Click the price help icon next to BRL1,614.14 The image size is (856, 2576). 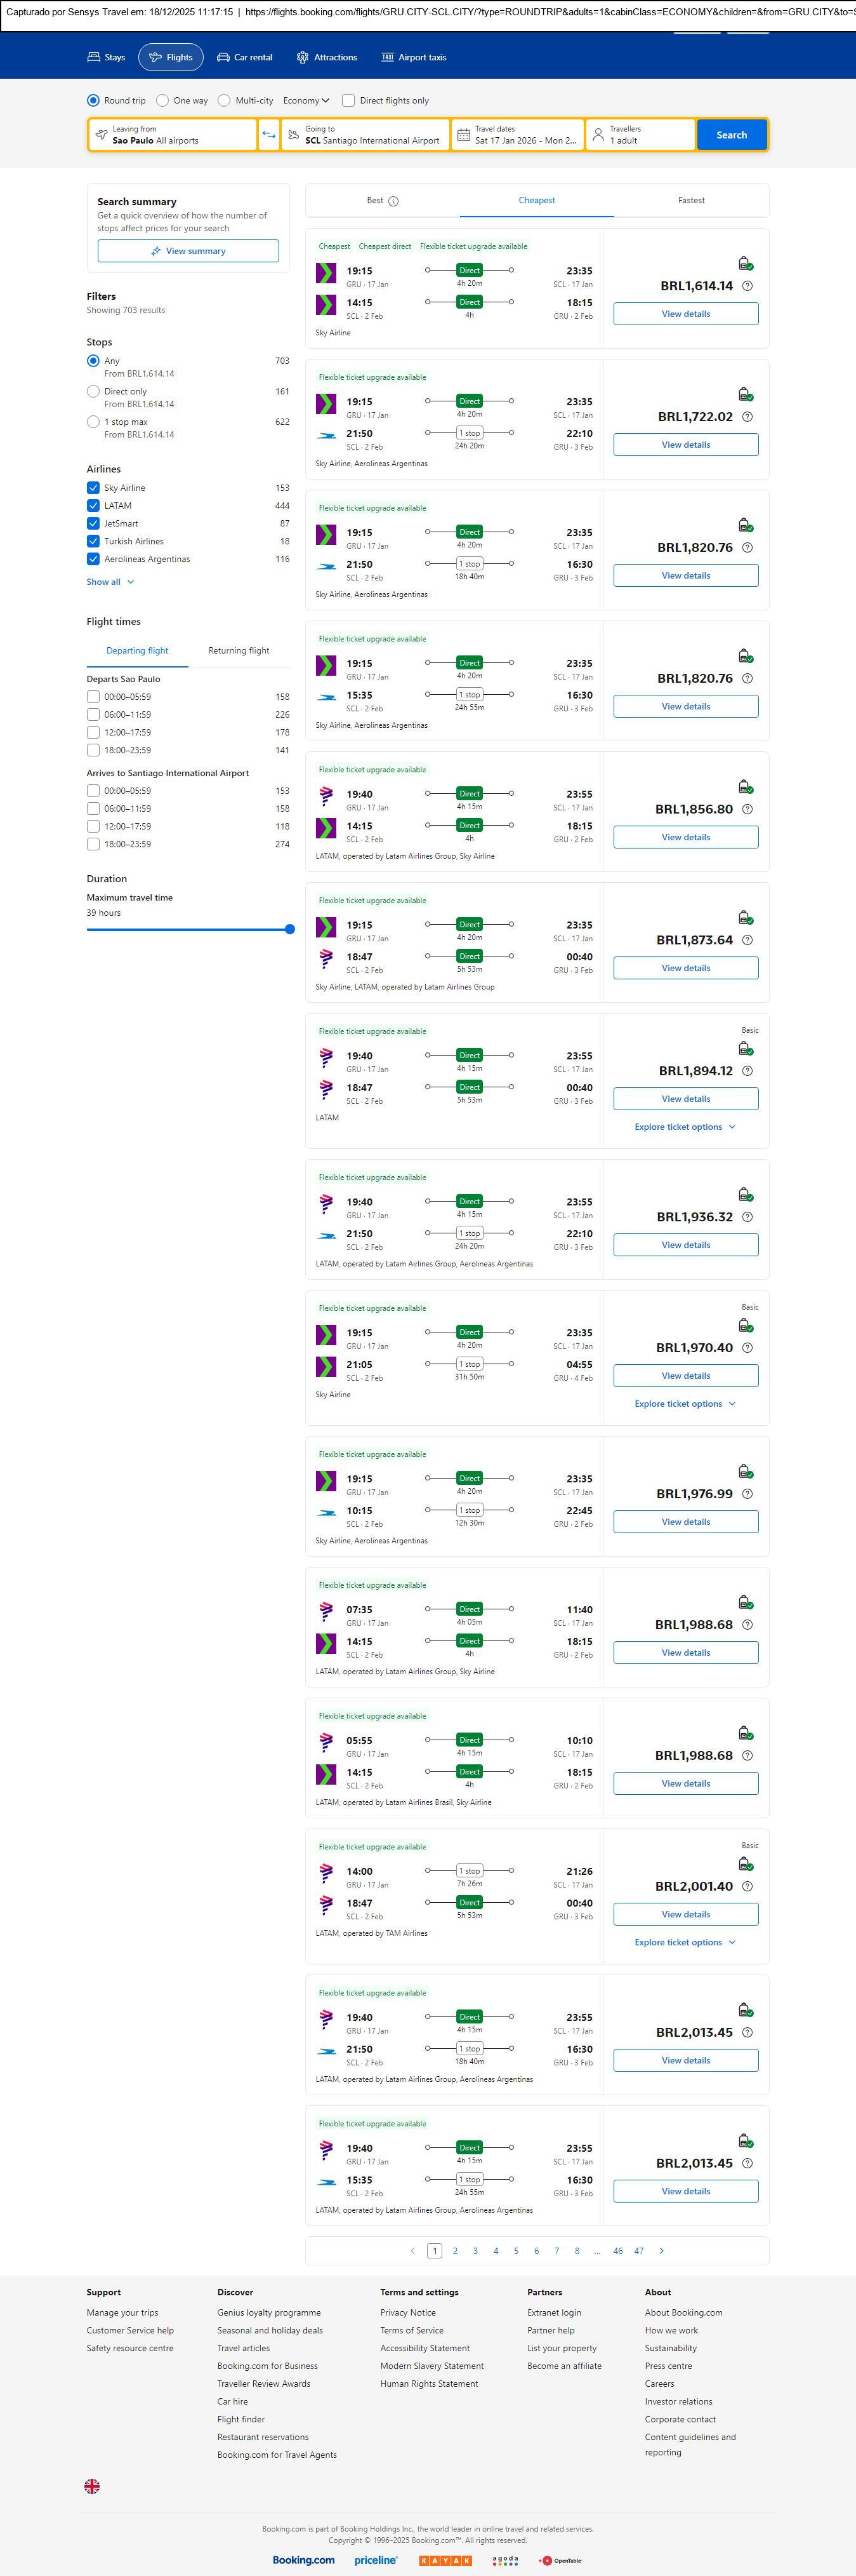pyautogui.click(x=747, y=286)
